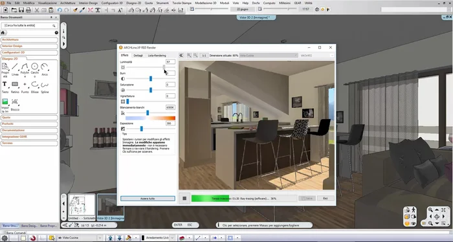Click the ESC button on the status bar
Screen dimensions: 453x242
point(190,225)
